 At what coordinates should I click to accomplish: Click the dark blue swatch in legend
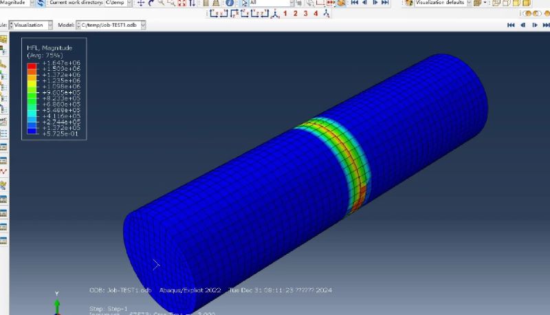coord(32,131)
